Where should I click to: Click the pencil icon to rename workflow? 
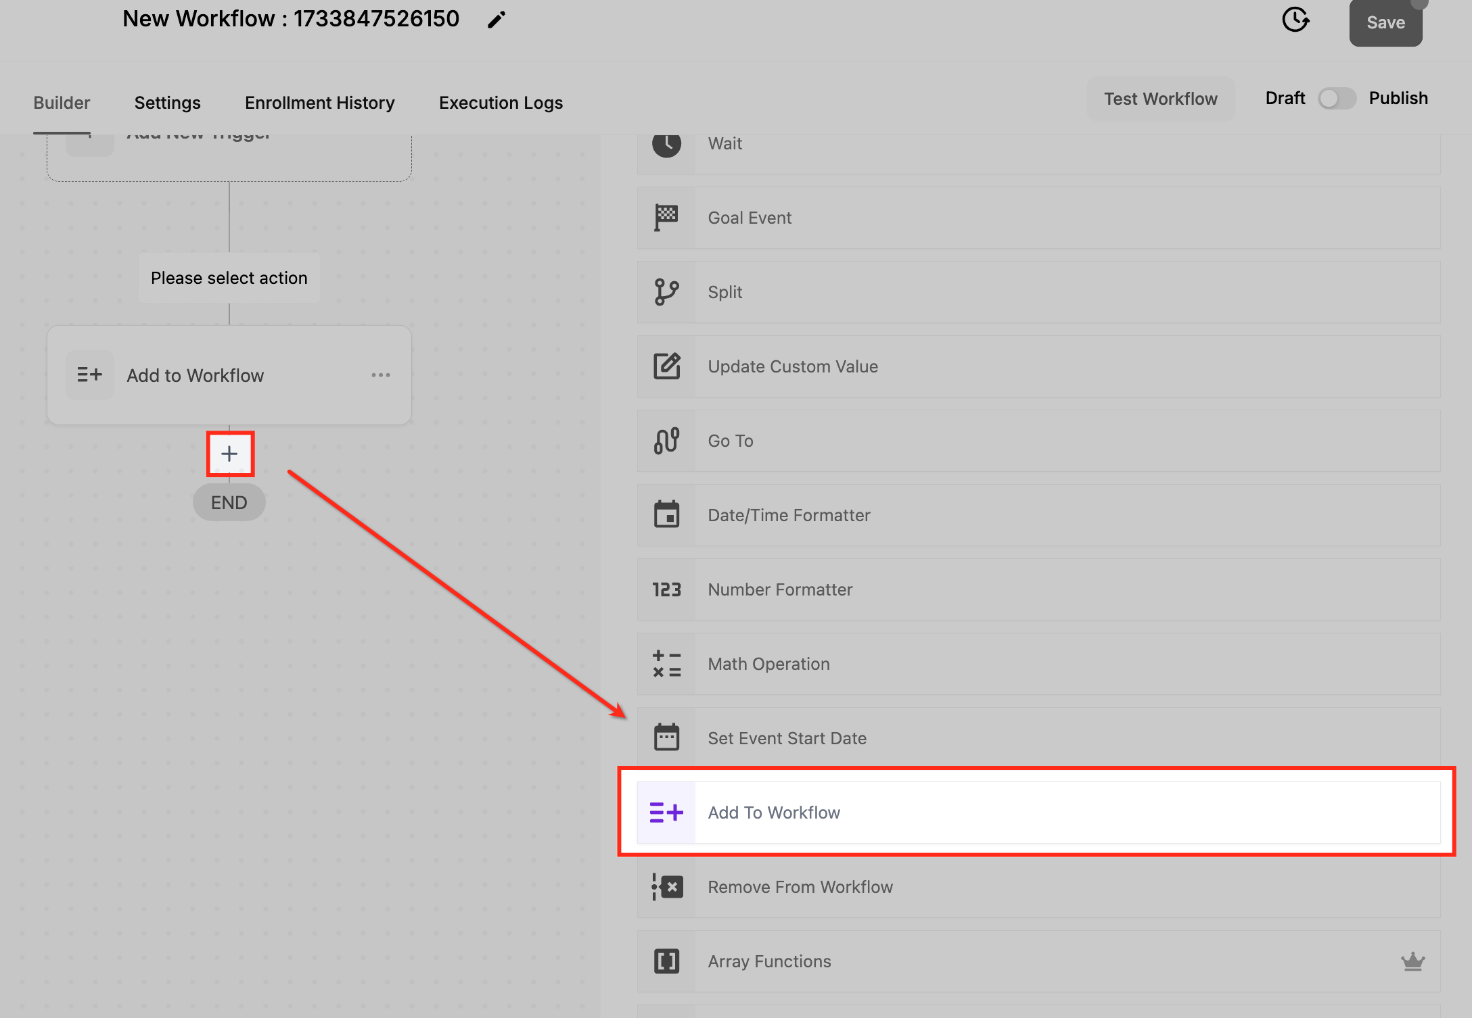tap(496, 20)
